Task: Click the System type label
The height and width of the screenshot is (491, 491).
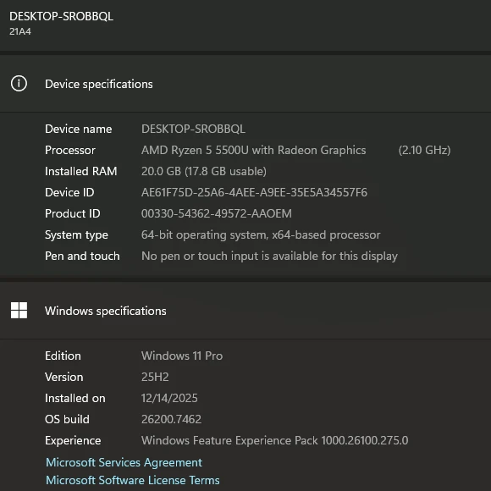Action: pos(76,234)
